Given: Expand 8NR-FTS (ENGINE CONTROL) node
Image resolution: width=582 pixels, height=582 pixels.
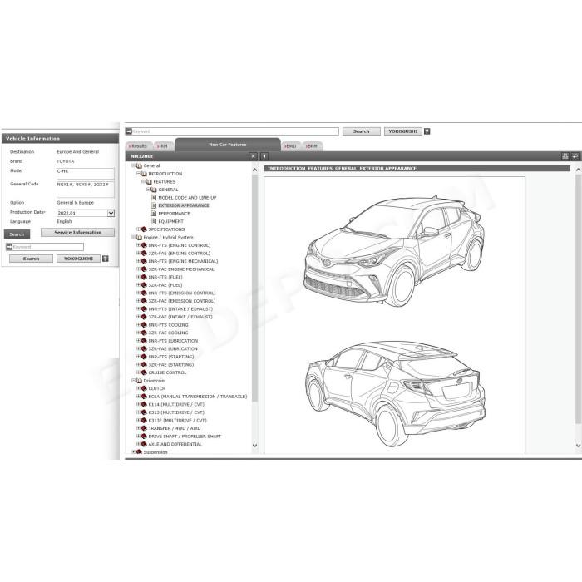Looking at the screenshot, I should click(x=138, y=245).
